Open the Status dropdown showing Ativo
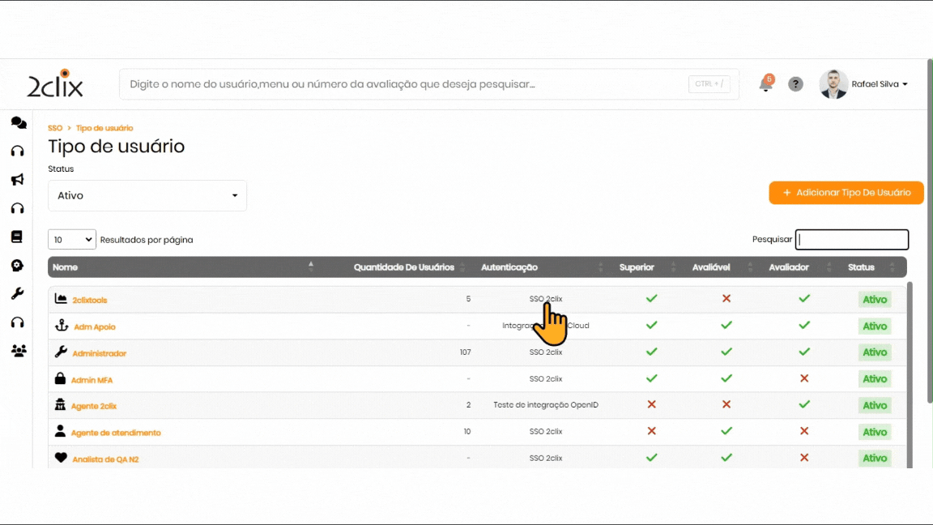This screenshot has height=525, width=933. click(x=147, y=195)
